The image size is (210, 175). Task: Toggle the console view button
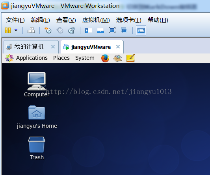point(141,30)
